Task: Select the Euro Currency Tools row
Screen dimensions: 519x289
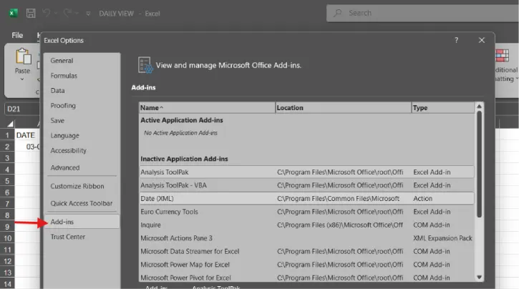Action: coord(306,212)
